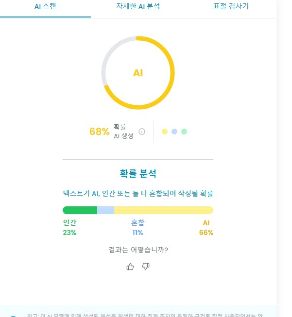Click the 68% probability value
The height and width of the screenshot is (317, 292).
pos(99,132)
